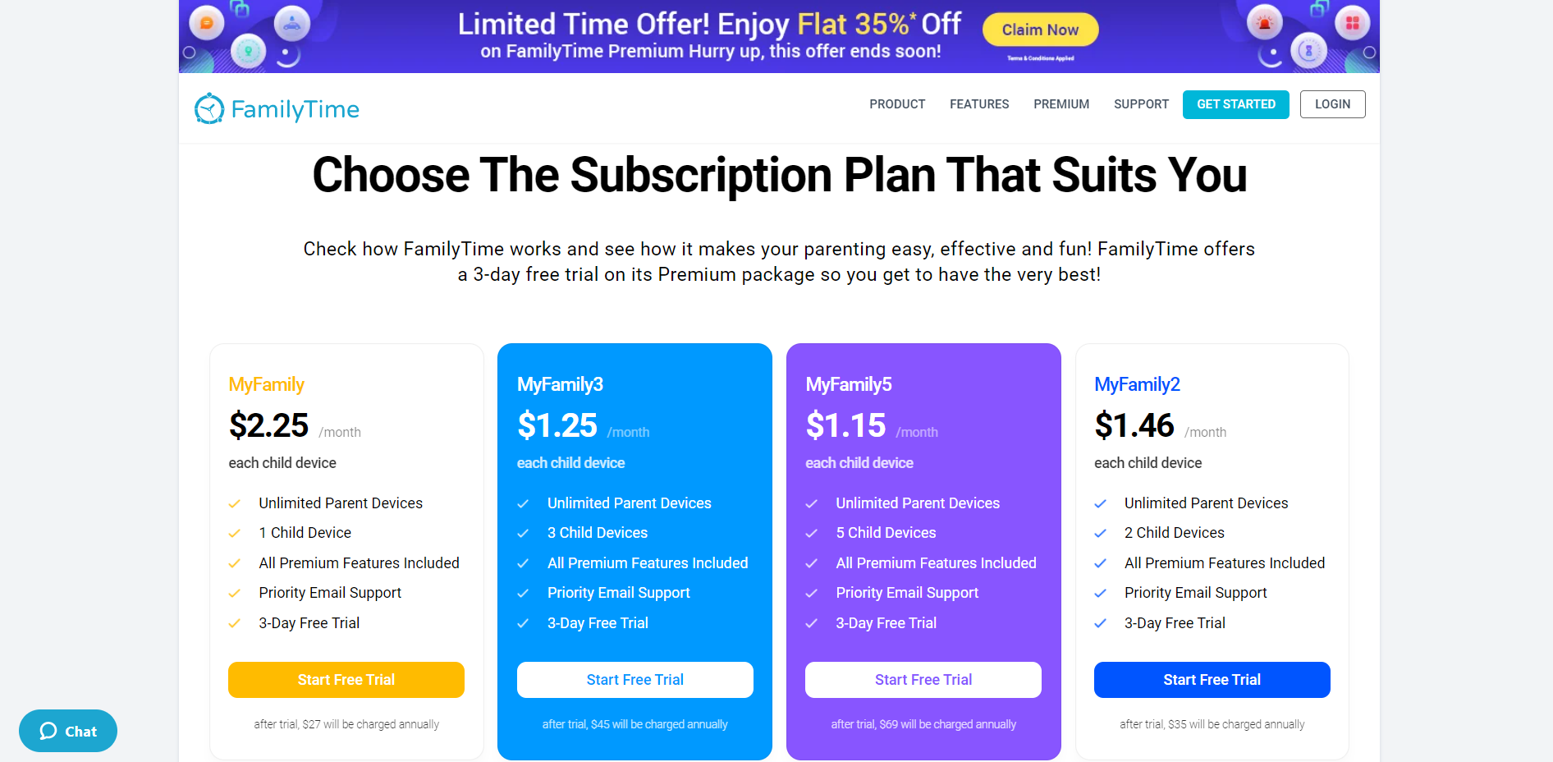Screen dimensions: 1553x762
Task: Click the orange chat bubble banner icon
Action: coord(207,23)
